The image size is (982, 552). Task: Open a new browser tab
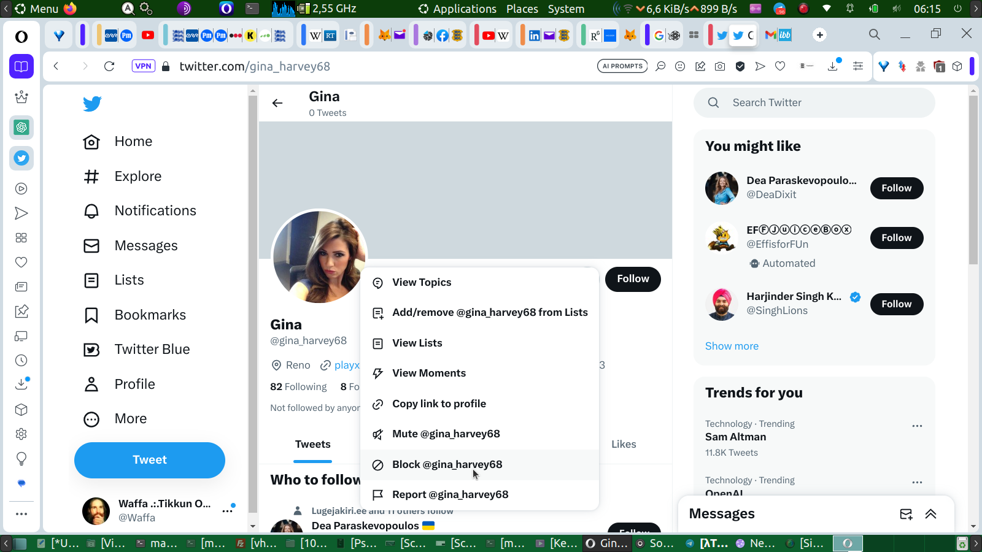pyautogui.click(x=820, y=35)
